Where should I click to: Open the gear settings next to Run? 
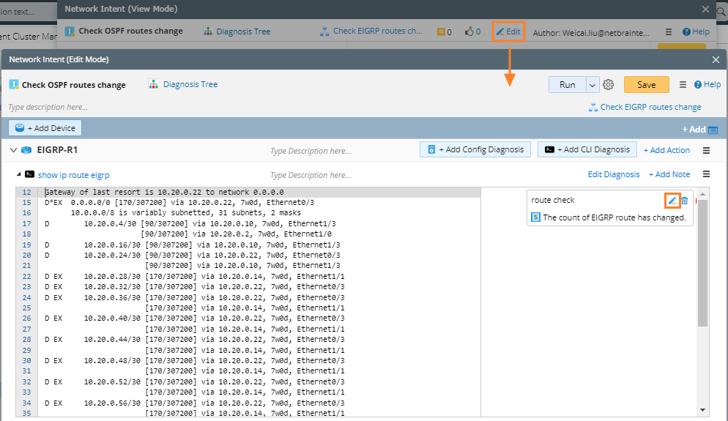608,84
